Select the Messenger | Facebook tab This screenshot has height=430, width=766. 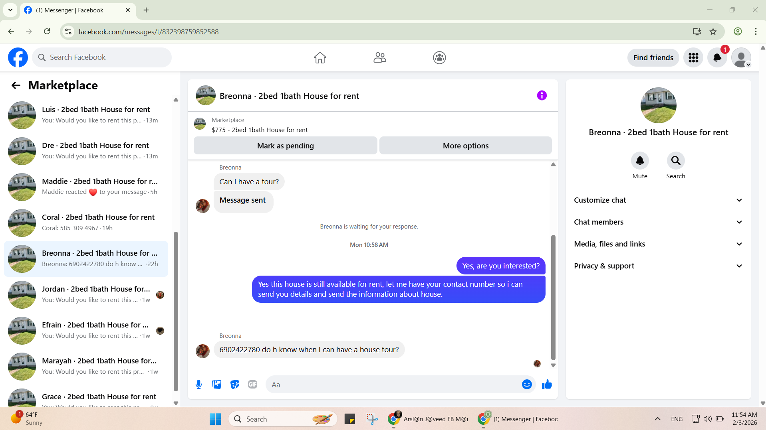[77, 10]
